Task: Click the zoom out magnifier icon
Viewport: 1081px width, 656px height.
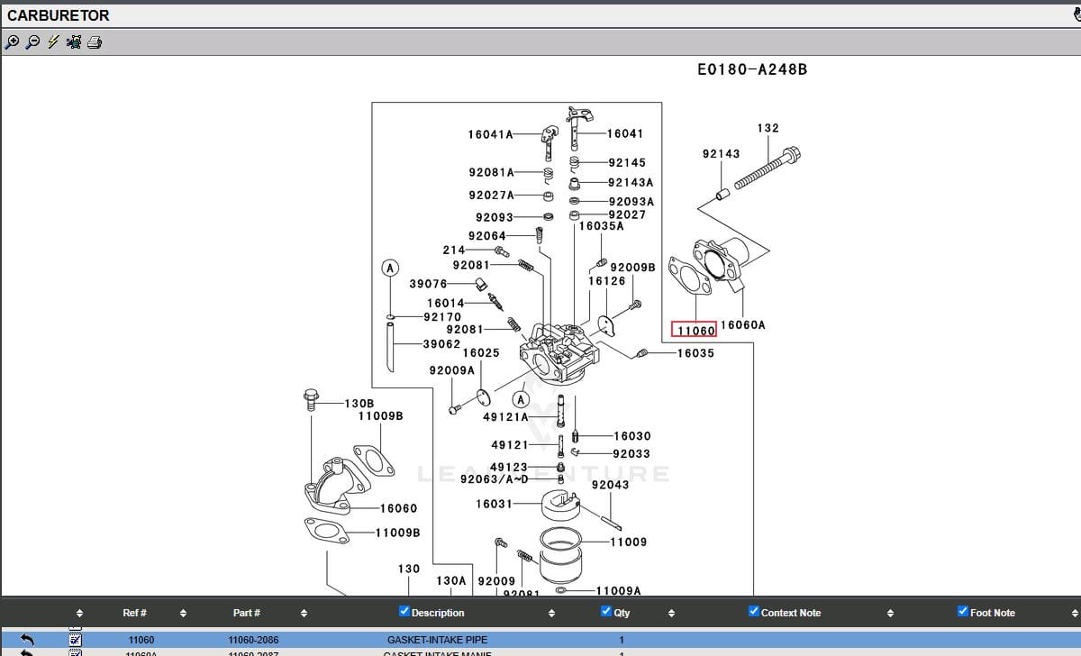Action: point(32,42)
